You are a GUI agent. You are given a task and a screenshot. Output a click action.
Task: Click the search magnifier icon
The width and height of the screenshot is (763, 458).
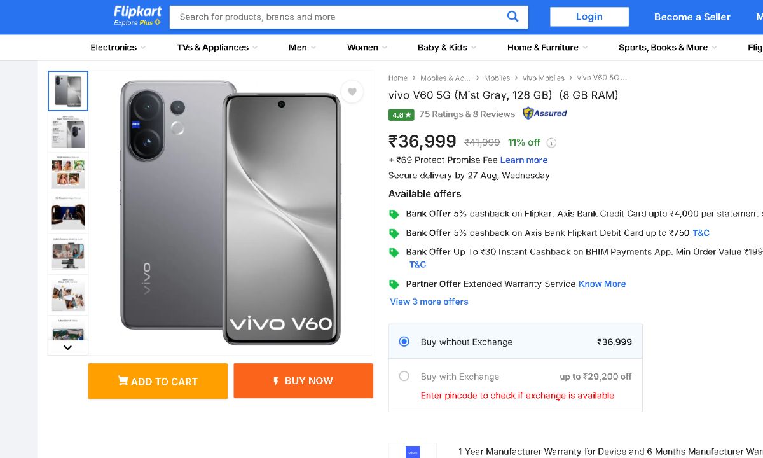tap(512, 17)
